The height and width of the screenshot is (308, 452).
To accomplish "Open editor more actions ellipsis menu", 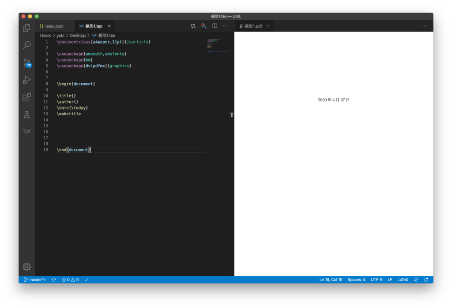I will click(x=226, y=26).
